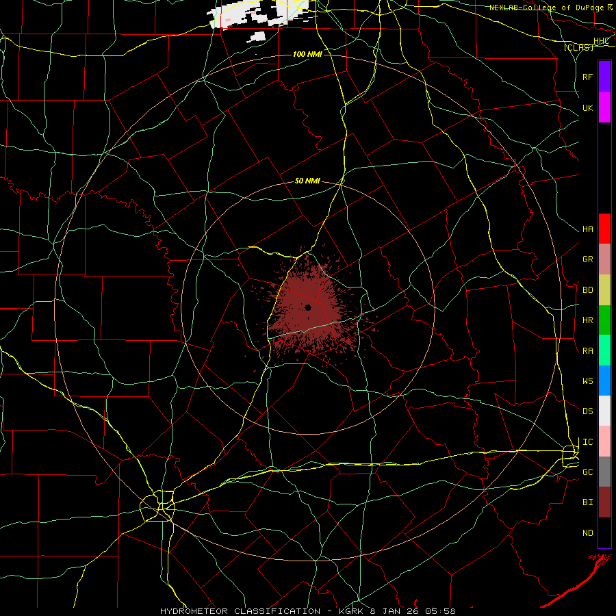Click the GR legend label
The image size is (616, 616).
coord(587,259)
